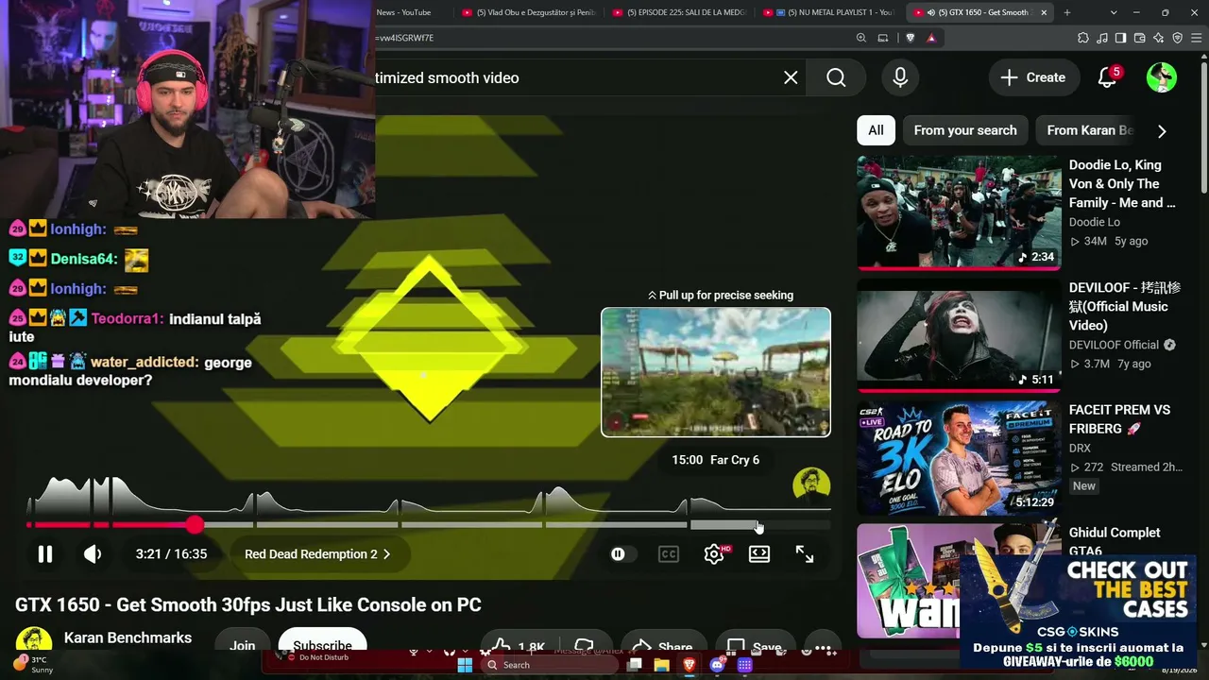Open the Brave Wallet icon
The image size is (1209, 680).
pos(1140,38)
